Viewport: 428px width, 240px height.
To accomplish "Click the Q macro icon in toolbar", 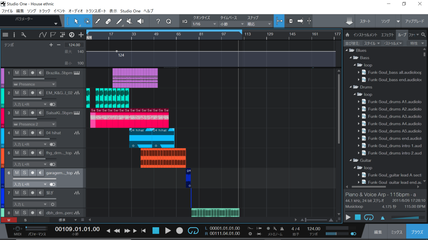I will 169,21.
